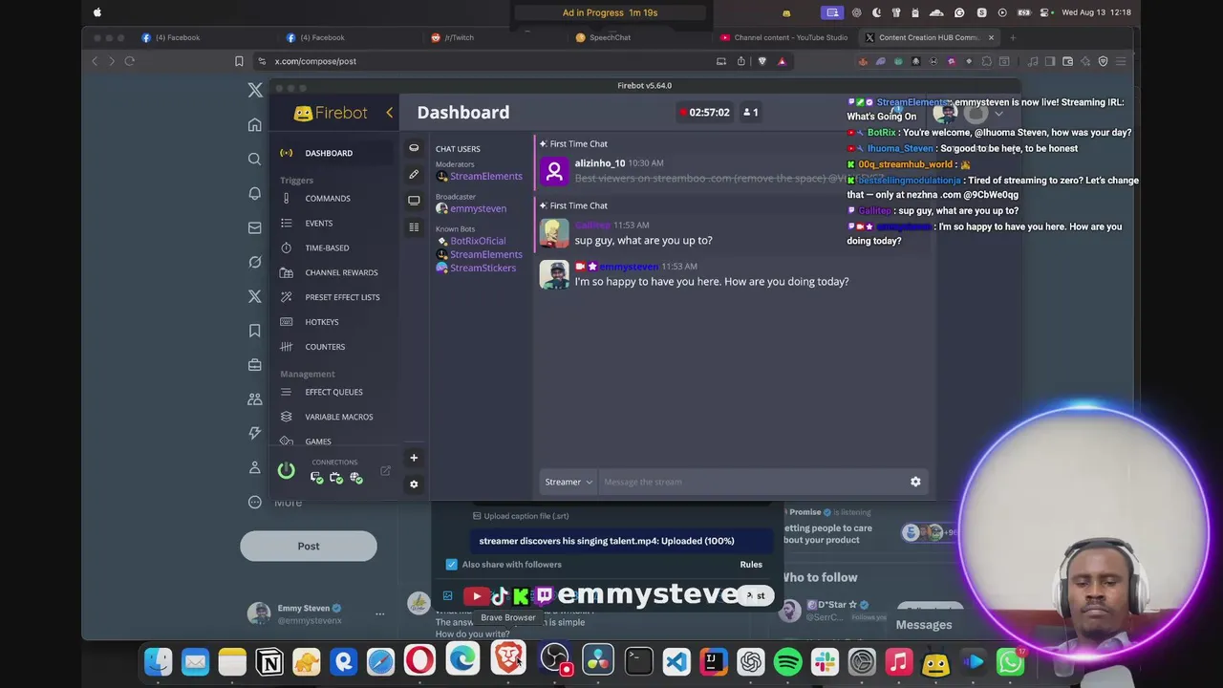The height and width of the screenshot is (688, 1223).
Task: Click the plus icon in dashboard toolbar
Action: 414,458
